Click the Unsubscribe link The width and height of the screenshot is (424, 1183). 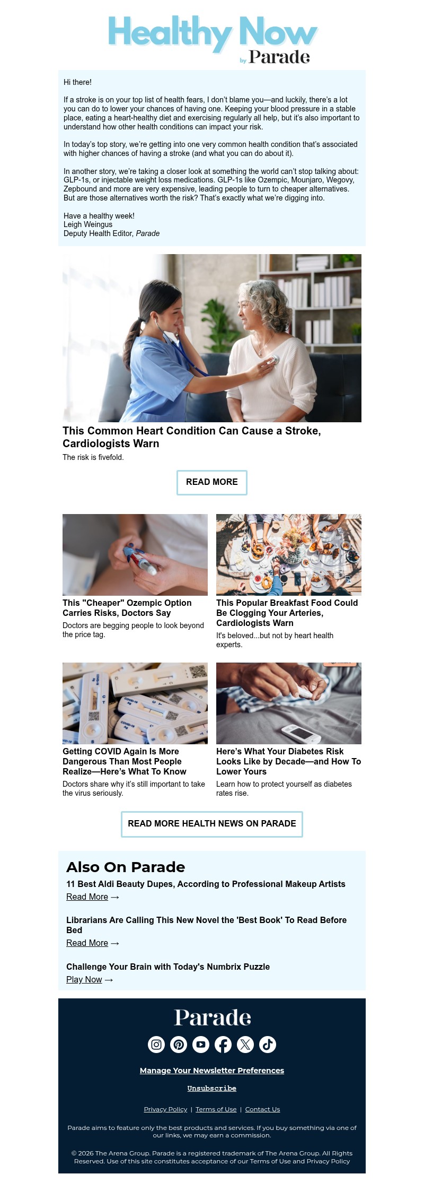[x=212, y=1088]
